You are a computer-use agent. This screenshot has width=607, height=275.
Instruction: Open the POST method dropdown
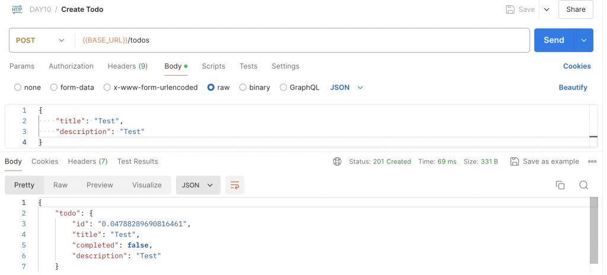click(40, 40)
